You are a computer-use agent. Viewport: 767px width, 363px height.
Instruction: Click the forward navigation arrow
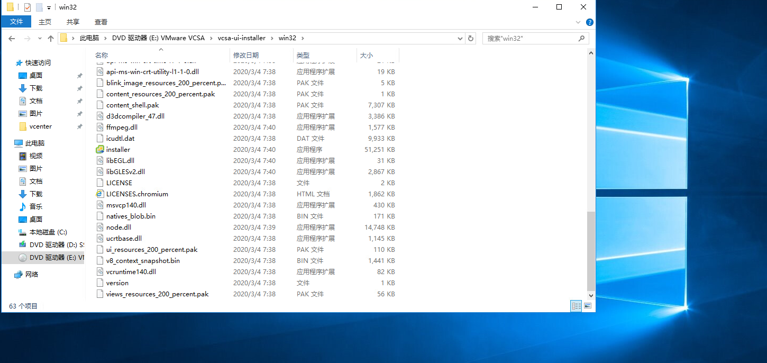28,38
